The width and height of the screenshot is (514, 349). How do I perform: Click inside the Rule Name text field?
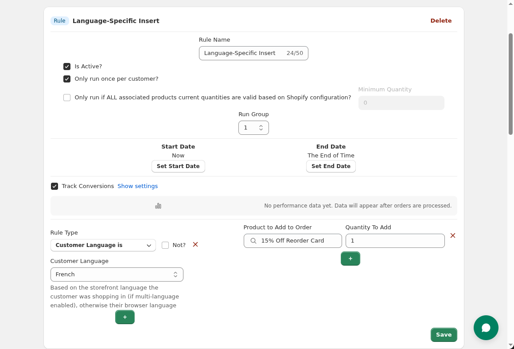[x=241, y=53]
